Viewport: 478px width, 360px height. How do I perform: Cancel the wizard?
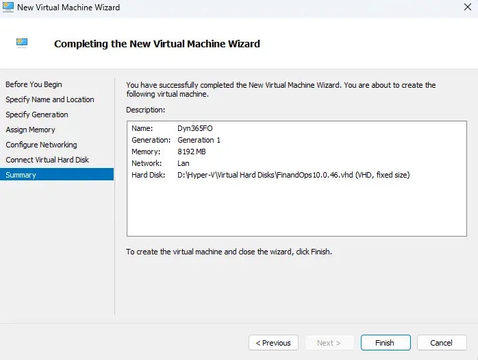click(442, 343)
